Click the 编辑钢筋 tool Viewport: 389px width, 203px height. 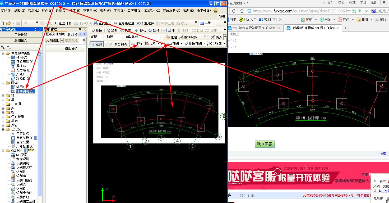pyautogui.click(x=188, y=37)
